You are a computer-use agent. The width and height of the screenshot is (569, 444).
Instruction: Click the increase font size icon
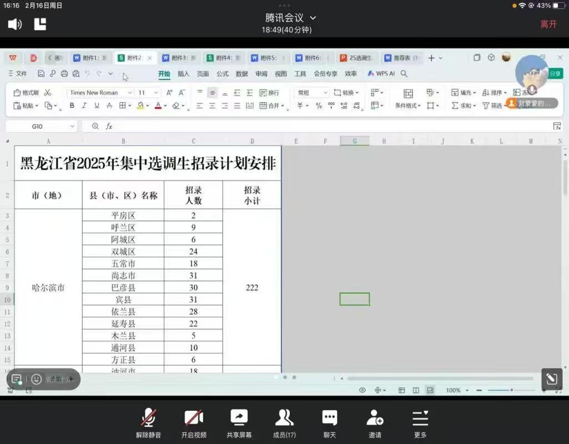[169, 93]
